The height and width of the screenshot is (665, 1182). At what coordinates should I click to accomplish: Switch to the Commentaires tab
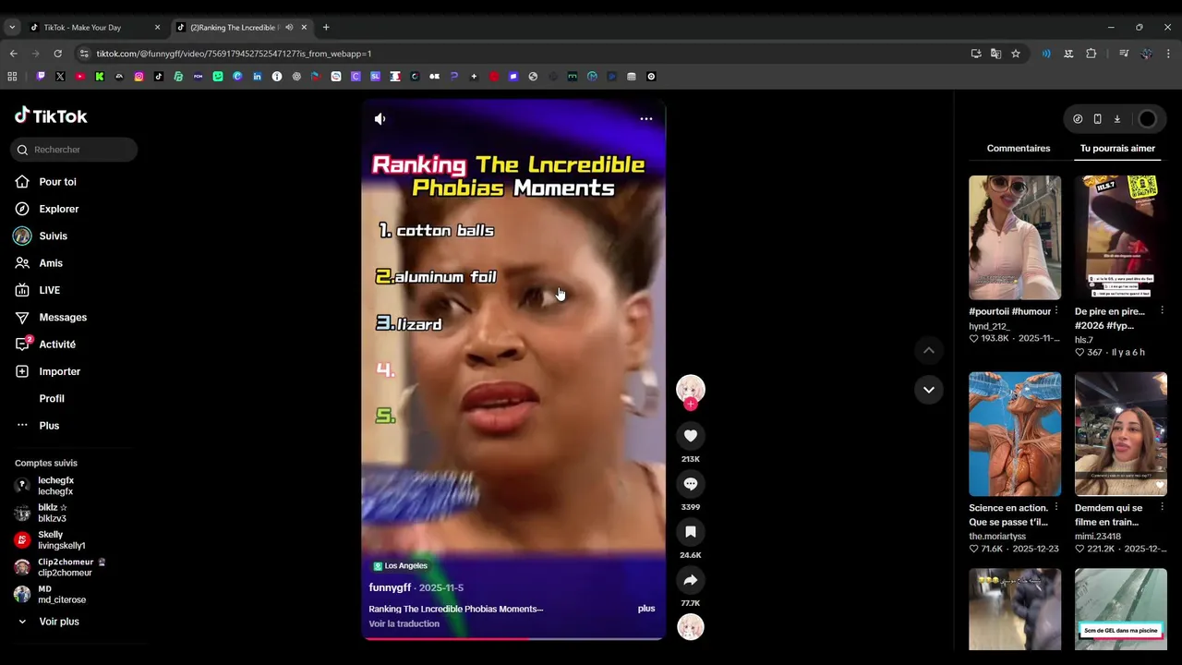[x=1019, y=148]
